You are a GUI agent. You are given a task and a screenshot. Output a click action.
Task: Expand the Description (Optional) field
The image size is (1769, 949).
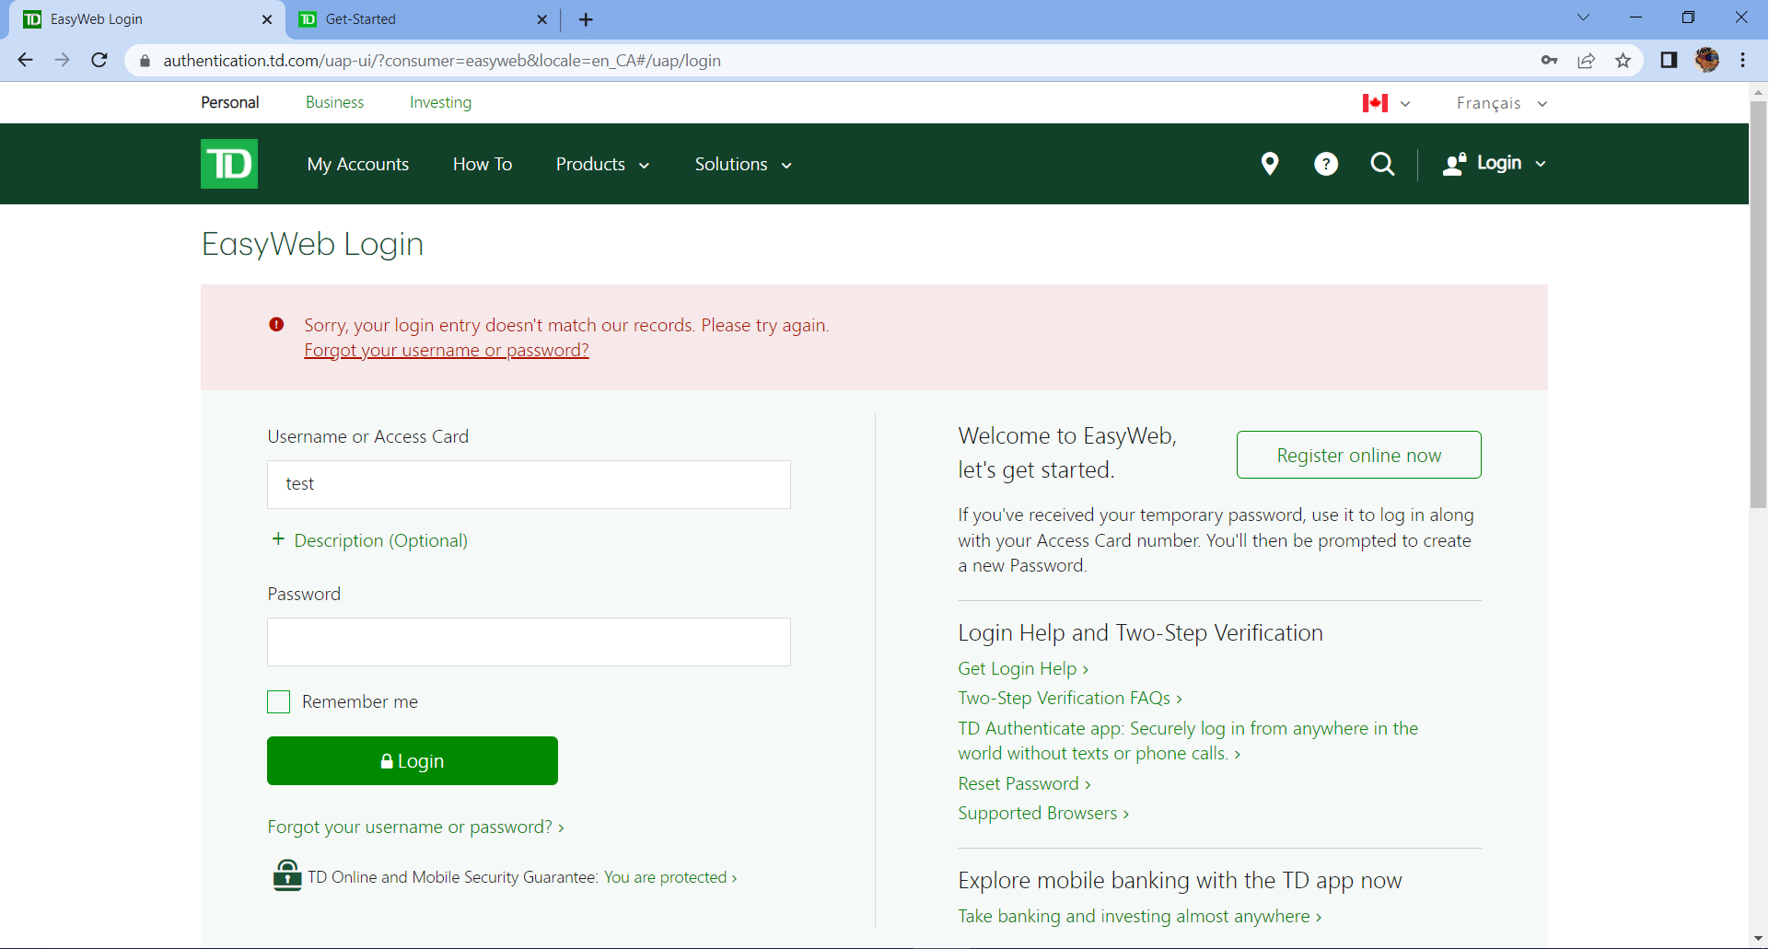click(369, 540)
